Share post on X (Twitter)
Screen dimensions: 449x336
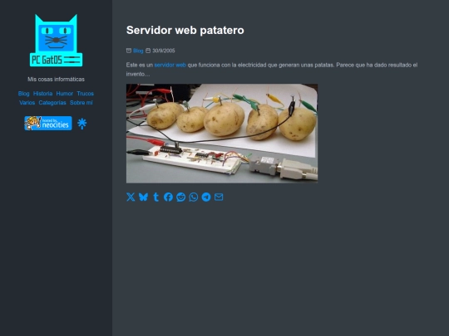click(x=131, y=197)
